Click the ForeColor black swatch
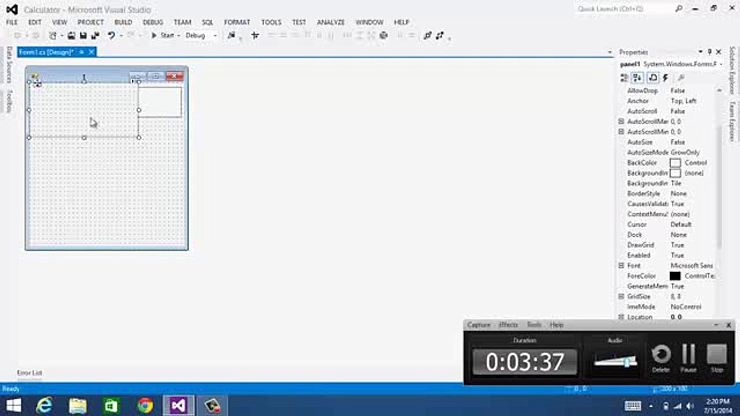This screenshot has width=740, height=416. pyautogui.click(x=675, y=276)
